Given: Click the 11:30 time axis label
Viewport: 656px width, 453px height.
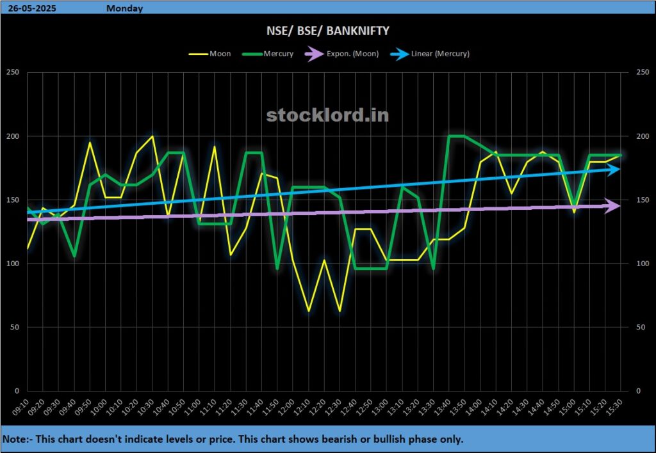Looking at the screenshot, I should [240, 407].
